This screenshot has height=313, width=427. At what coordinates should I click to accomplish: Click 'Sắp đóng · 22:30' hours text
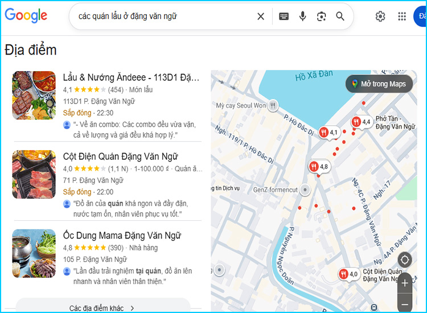[x=88, y=113]
